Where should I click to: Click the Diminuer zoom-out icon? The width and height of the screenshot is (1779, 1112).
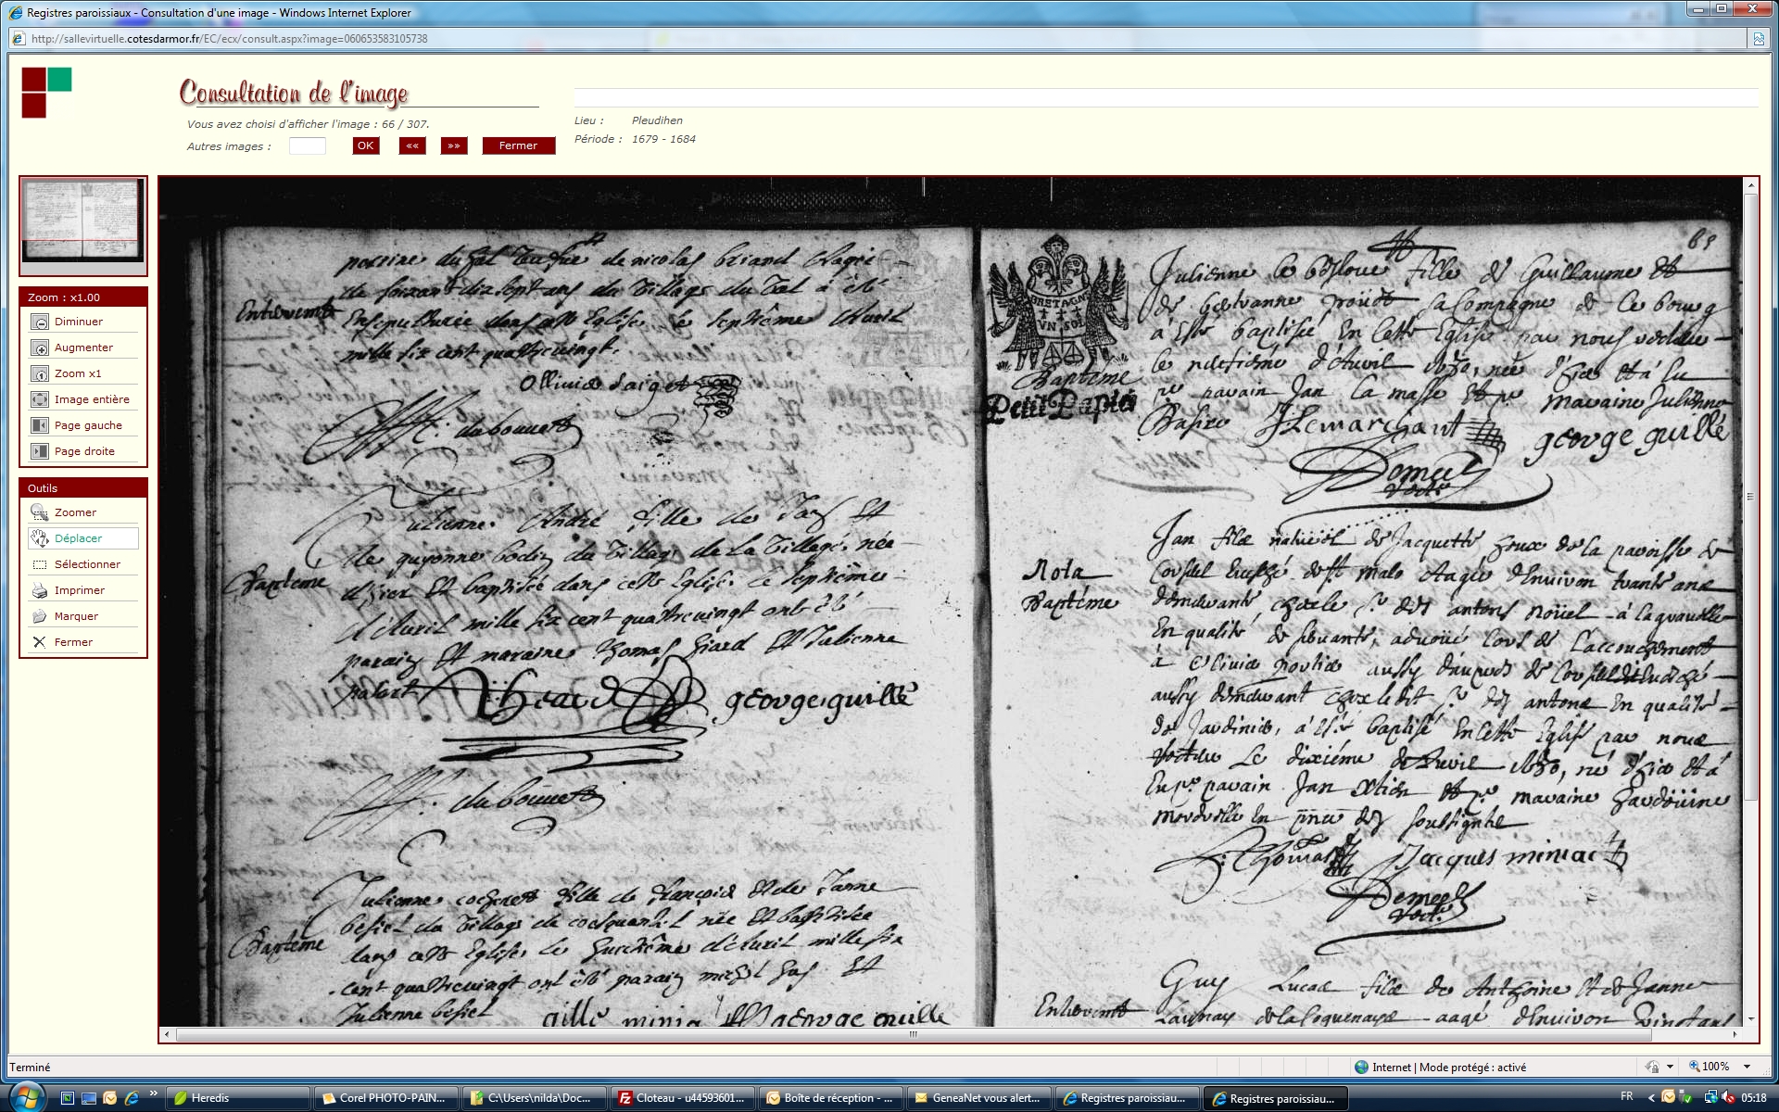40,322
